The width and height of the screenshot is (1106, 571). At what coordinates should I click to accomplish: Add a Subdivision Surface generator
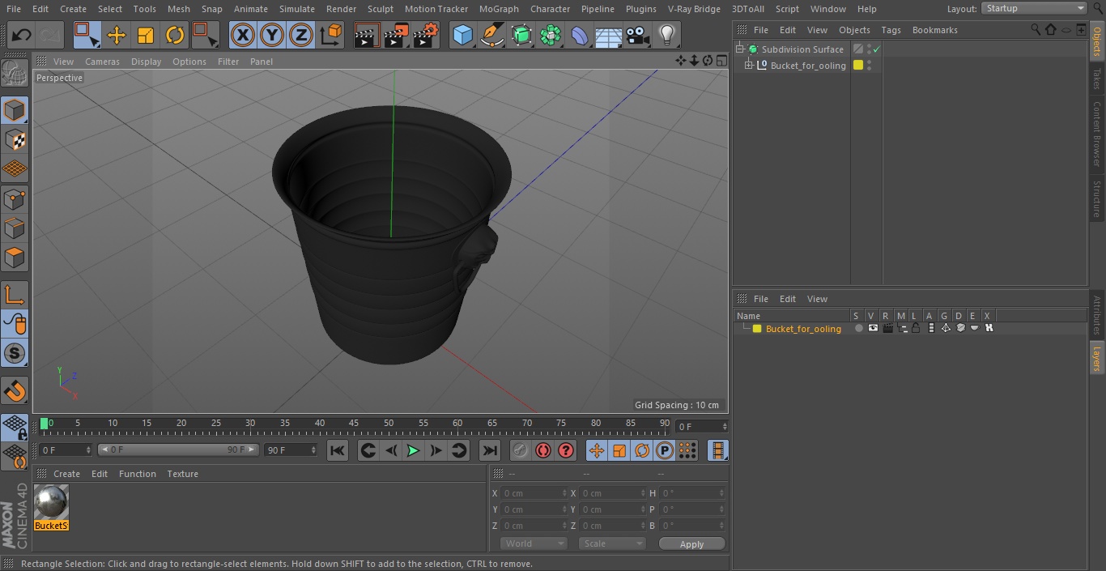click(x=521, y=36)
